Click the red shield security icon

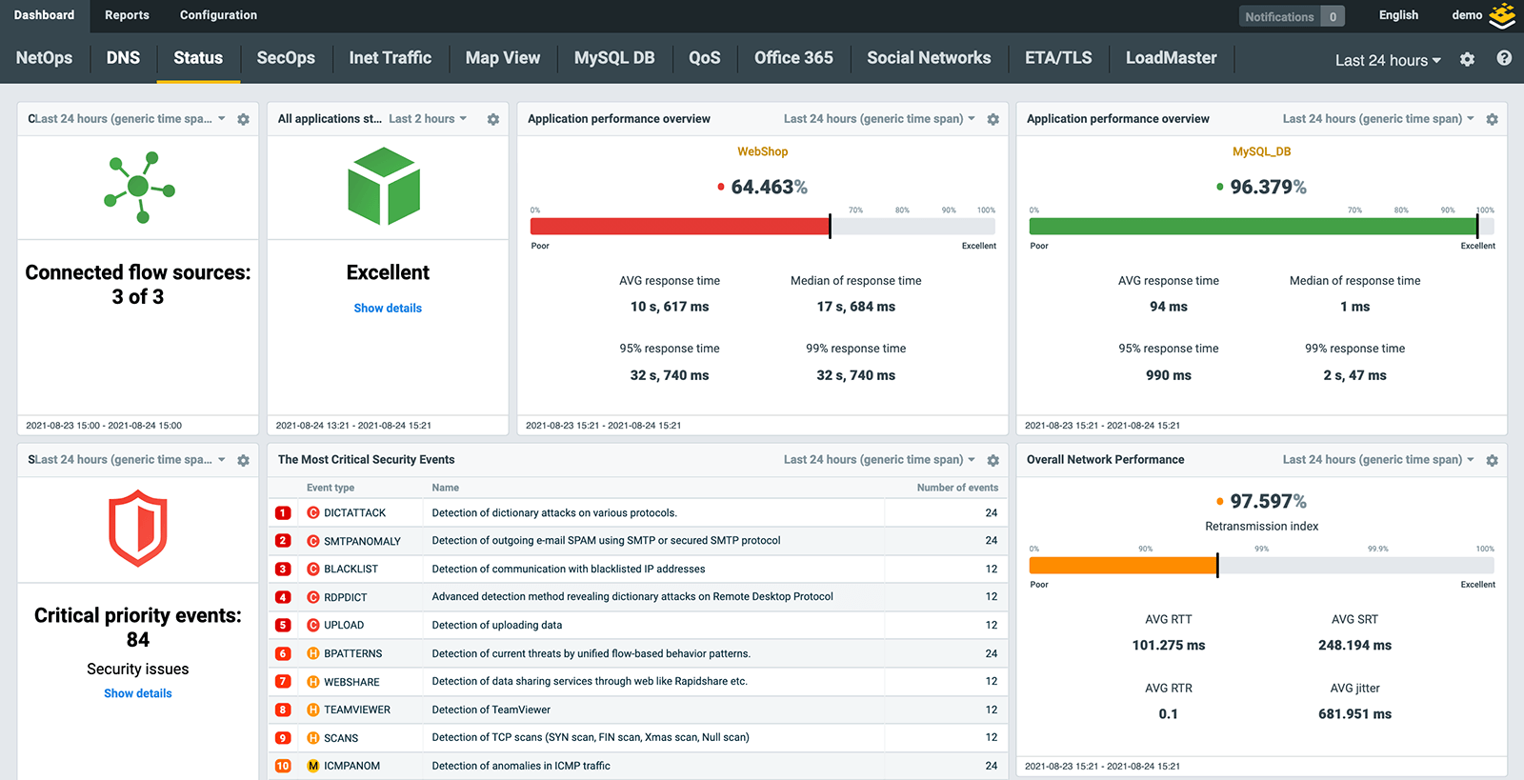click(x=138, y=529)
